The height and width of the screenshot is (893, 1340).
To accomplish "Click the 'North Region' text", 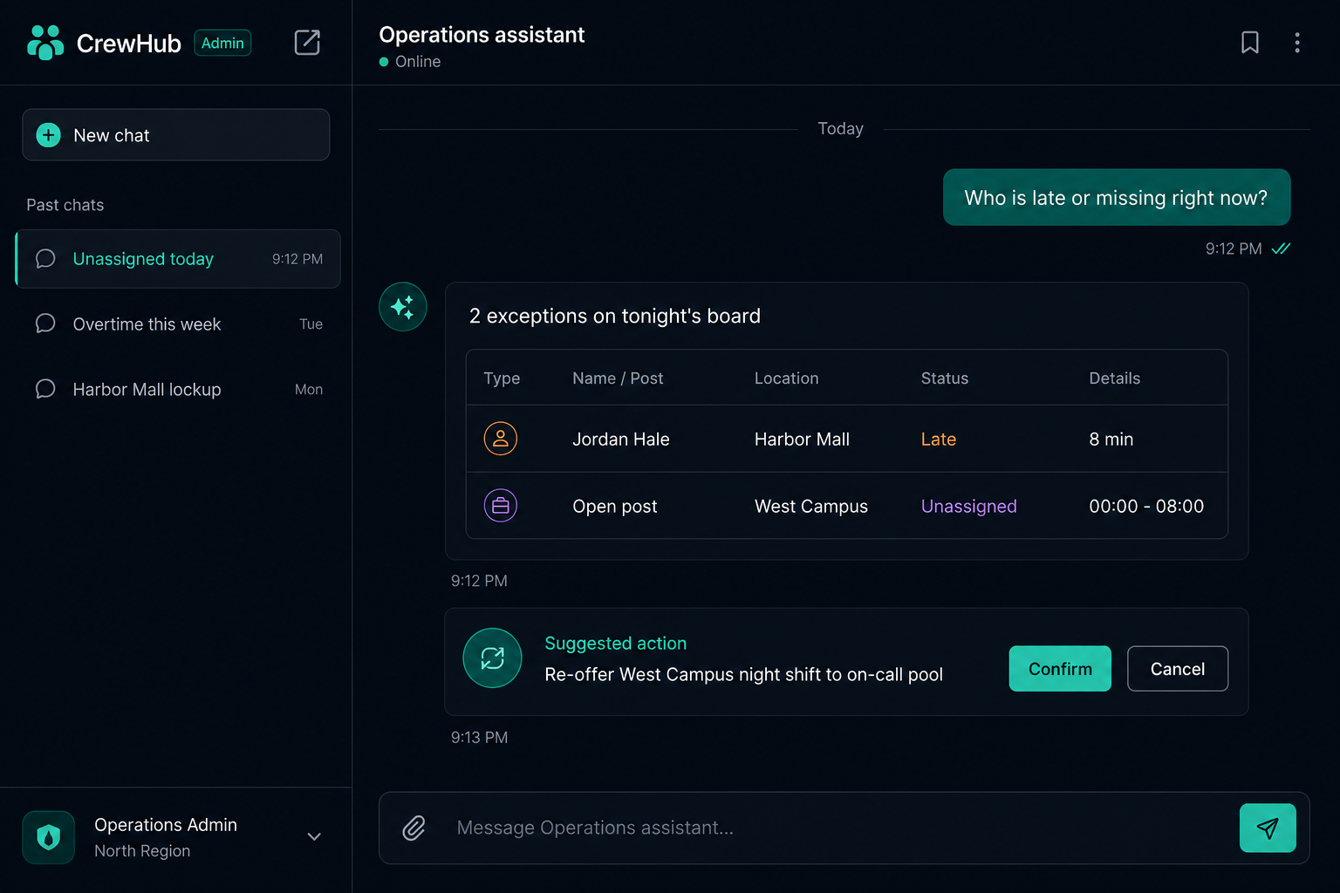I will pos(142,851).
